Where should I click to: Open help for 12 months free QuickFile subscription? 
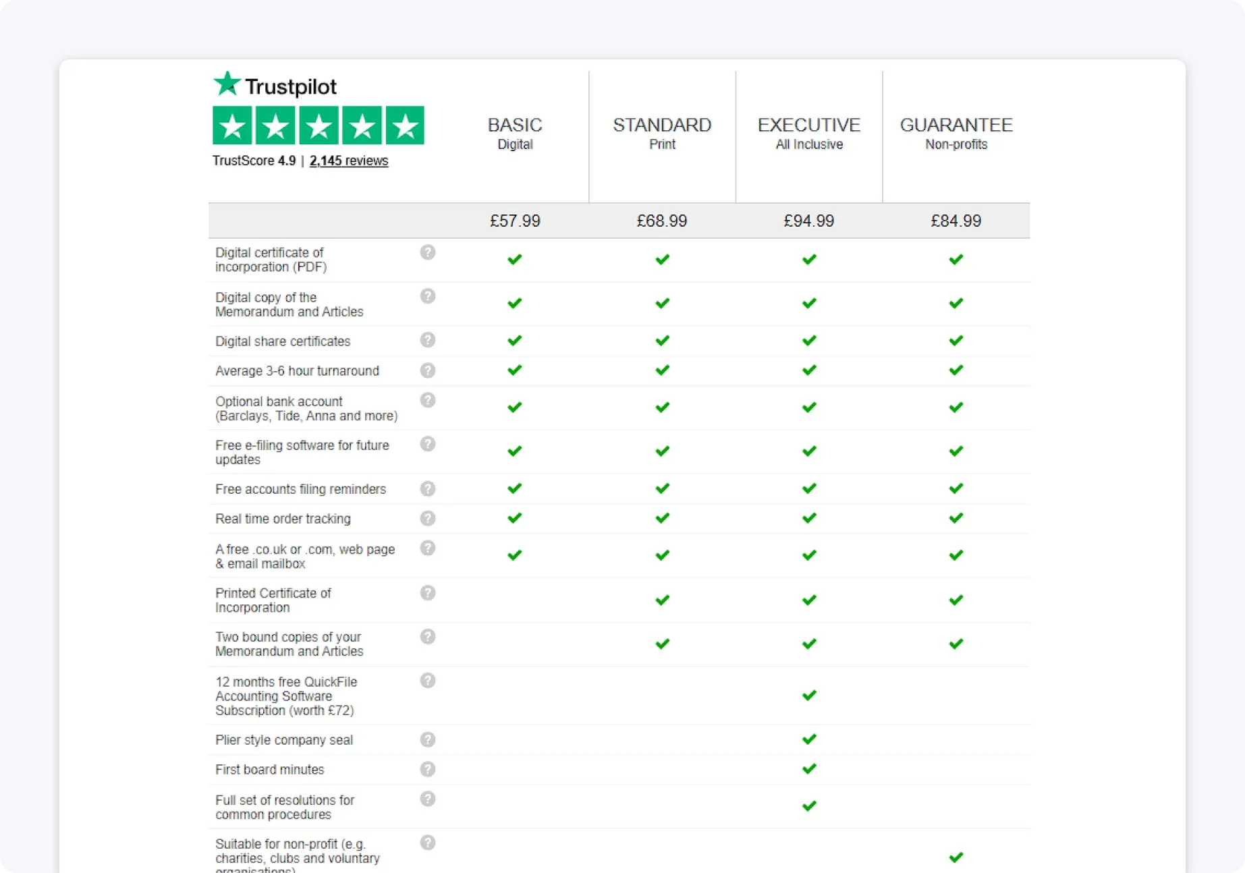428,681
